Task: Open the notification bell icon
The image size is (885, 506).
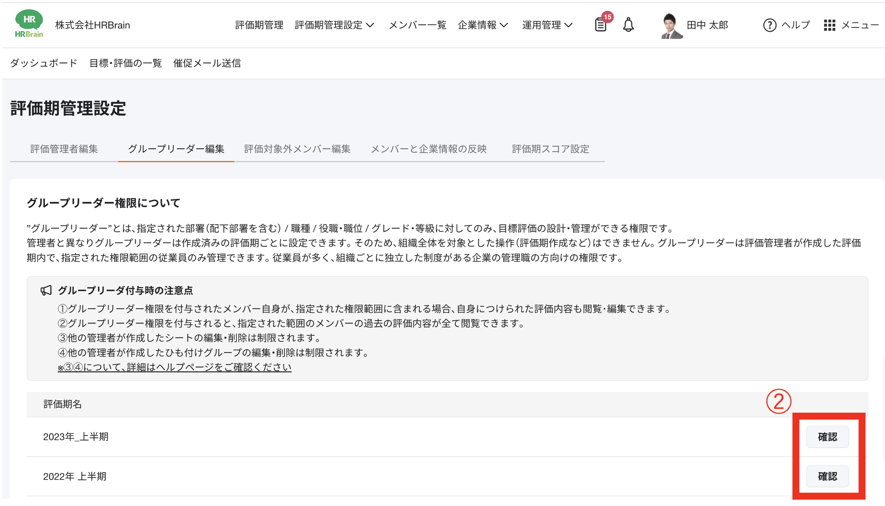Action: 628,25
